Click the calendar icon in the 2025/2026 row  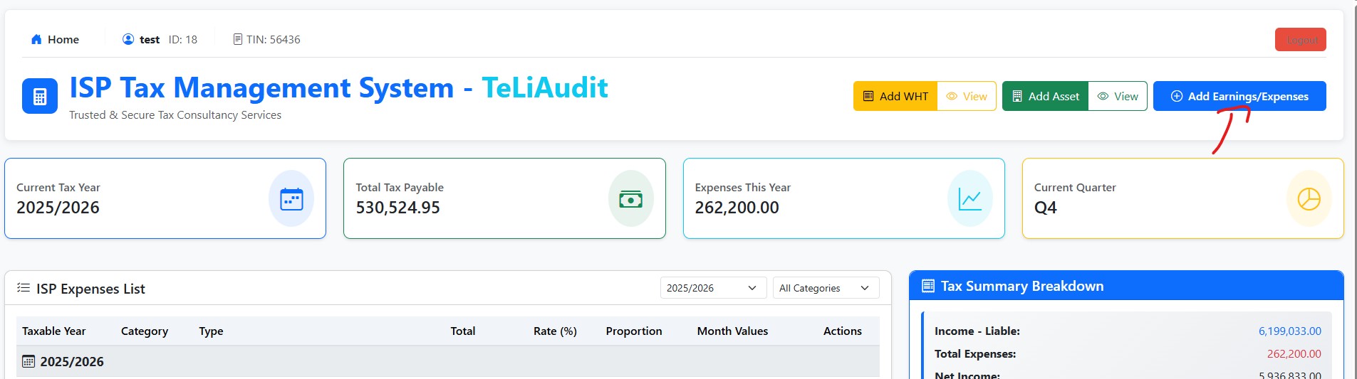(x=28, y=361)
